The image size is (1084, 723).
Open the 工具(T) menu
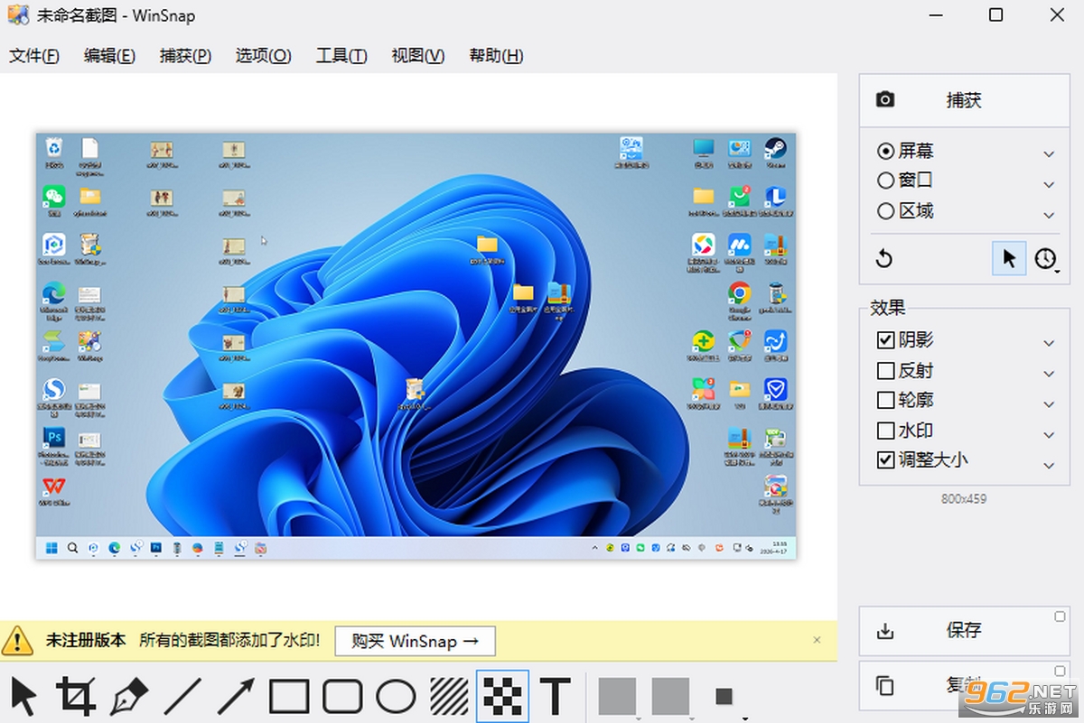341,56
